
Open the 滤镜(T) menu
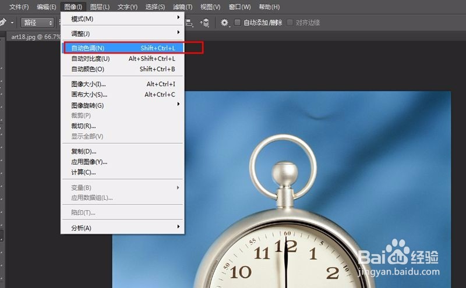[182, 6]
